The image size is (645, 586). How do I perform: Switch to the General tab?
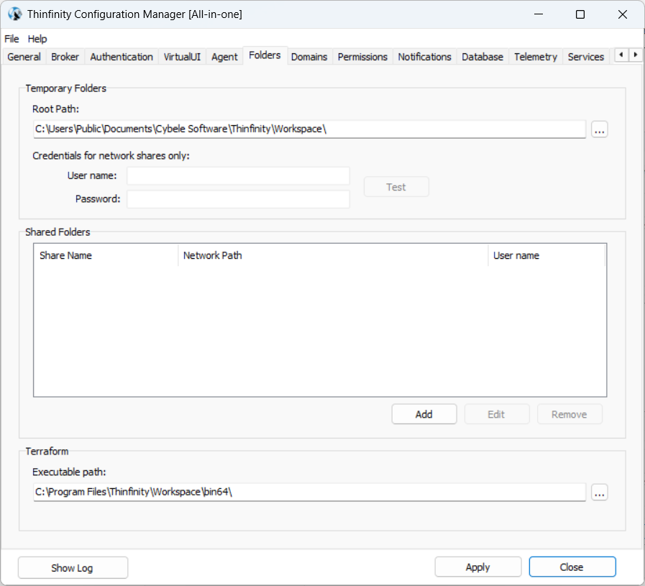point(24,57)
